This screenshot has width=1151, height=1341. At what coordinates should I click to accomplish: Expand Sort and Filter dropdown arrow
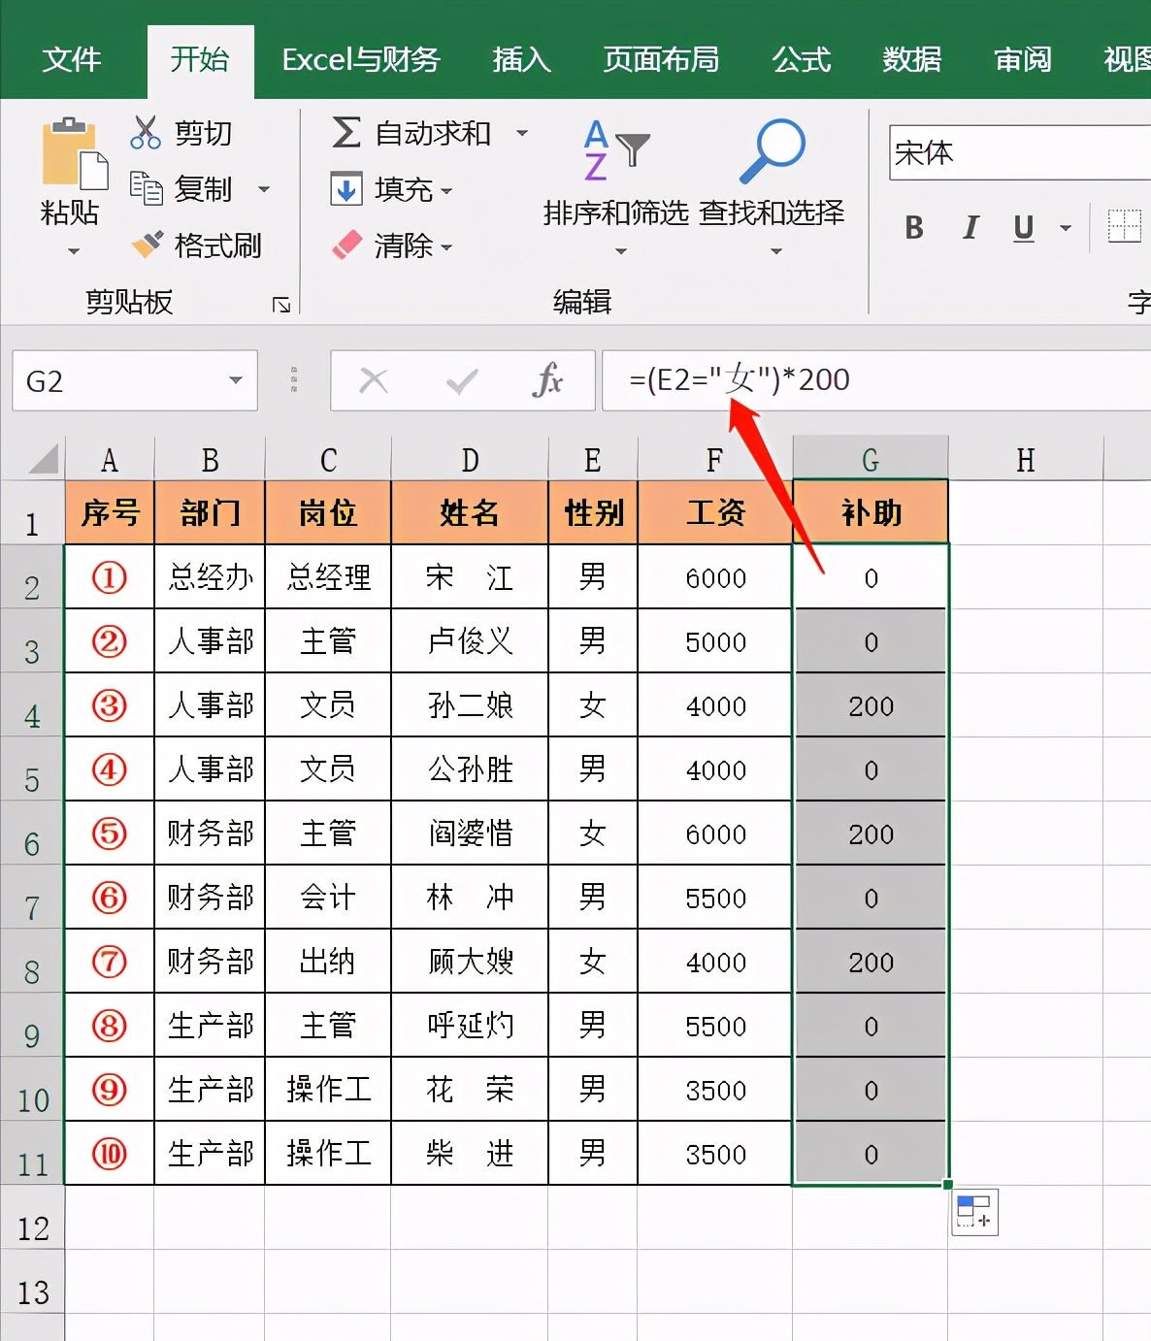tap(621, 251)
